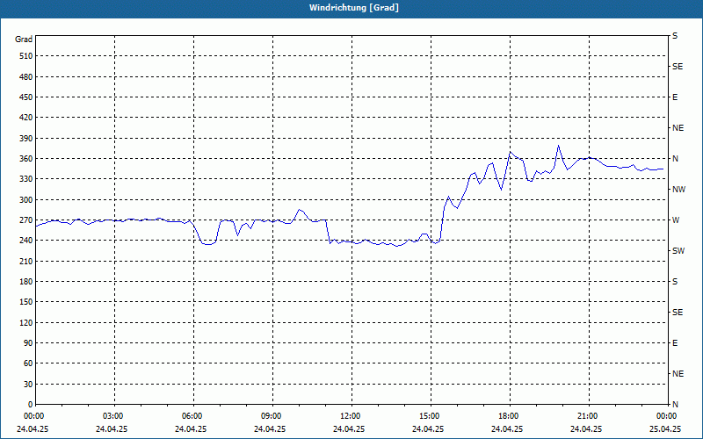Select the 240 axis value
703x439 pixels.
click(x=26, y=241)
